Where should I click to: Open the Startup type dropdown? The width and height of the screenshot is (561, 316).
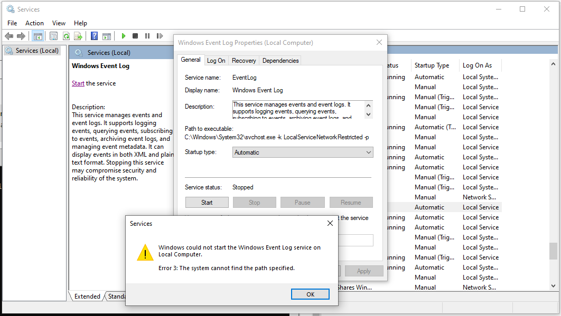point(303,152)
